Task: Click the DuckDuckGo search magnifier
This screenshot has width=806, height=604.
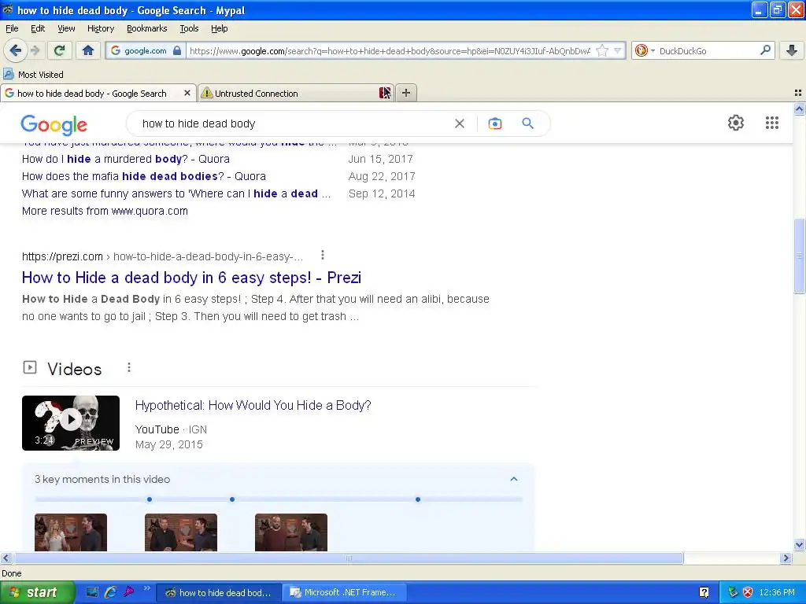Action: tap(765, 50)
